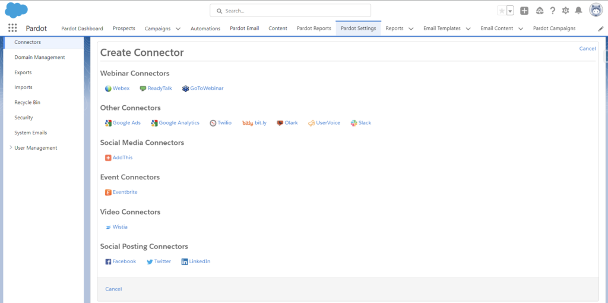Choose the bit.ly connector link
This screenshot has height=303, width=608.
pyautogui.click(x=261, y=123)
